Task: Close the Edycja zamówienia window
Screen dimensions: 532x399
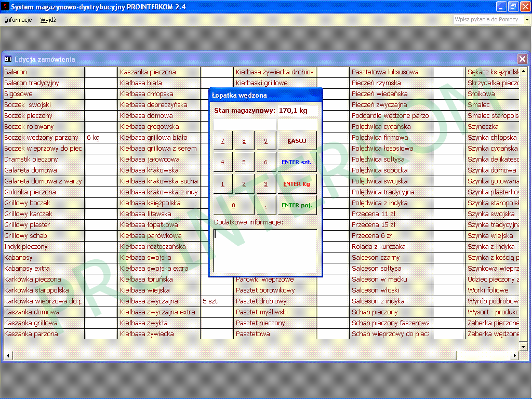Action: point(522,59)
